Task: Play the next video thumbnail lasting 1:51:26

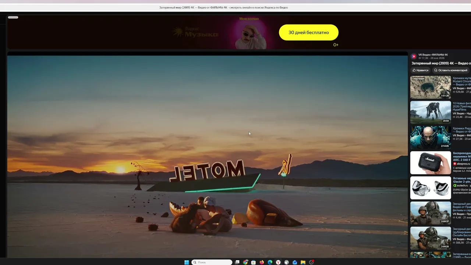Action: coord(431,87)
